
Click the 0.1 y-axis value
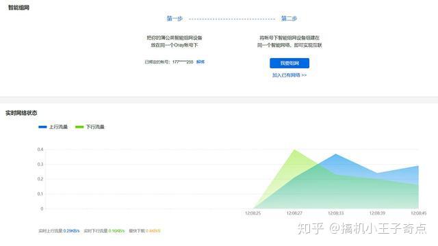tap(40, 194)
